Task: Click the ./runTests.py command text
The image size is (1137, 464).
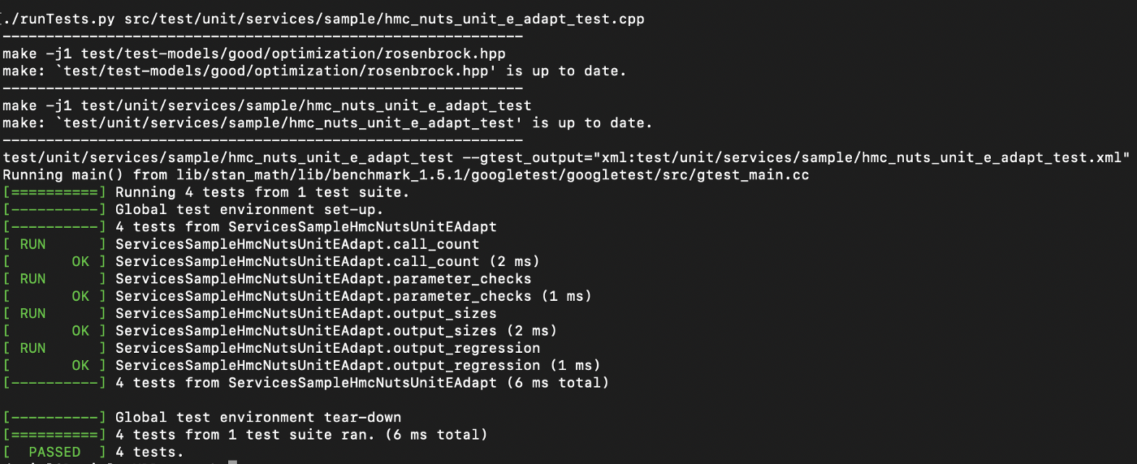Action: tap(61, 19)
